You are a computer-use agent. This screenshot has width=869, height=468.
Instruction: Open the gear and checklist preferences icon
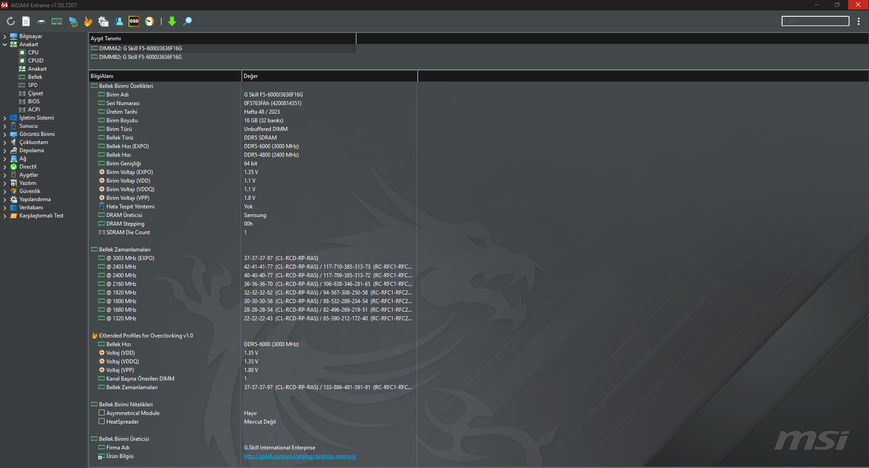(x=103, y=21)
